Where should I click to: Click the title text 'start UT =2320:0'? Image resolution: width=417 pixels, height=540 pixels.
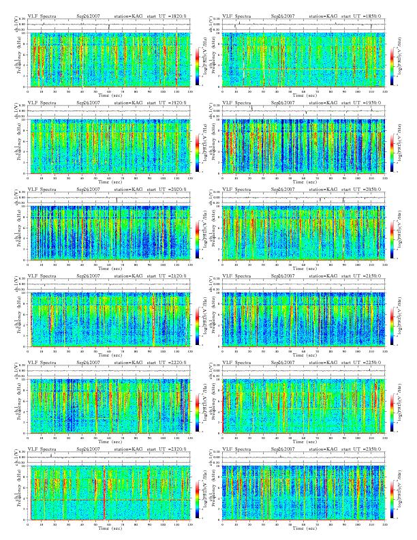[166, 449]
